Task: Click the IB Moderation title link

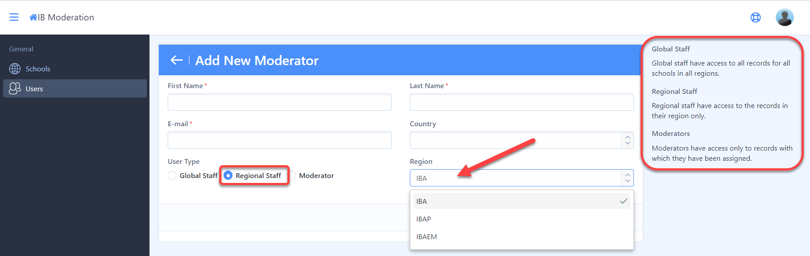Action: pyautogui.click(x=66, y=17)
